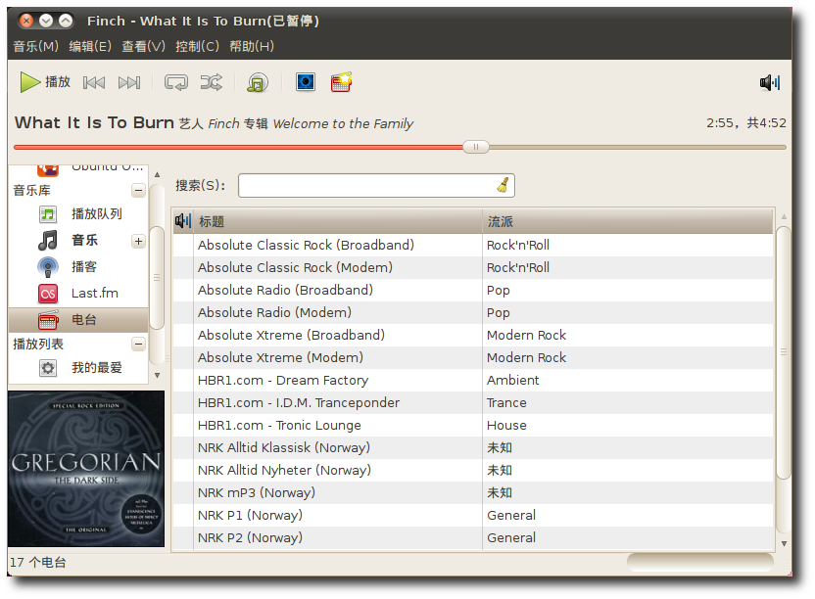Open the 控制(C) menu
Viewport: 815px width, 599px height.
197,46
